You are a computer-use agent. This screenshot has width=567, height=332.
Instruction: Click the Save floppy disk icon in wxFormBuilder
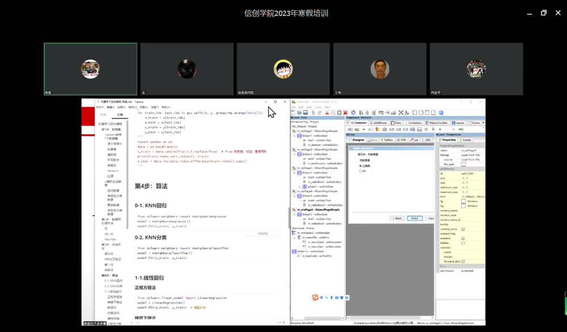point(305,113)
